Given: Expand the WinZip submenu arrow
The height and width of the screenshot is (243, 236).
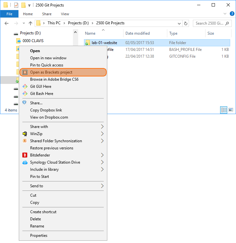Looking at the screenshot, I should 102,134.
